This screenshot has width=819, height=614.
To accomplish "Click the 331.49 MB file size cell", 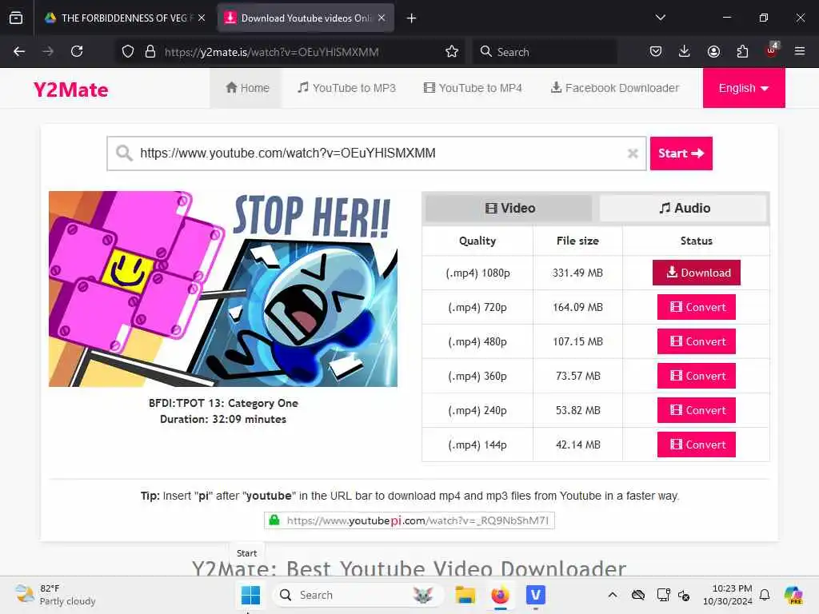I will point(577,273).
